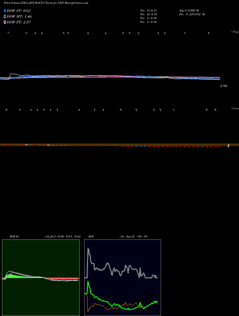Click the 'Pre C: 0.10' close value

coord(149,22)
